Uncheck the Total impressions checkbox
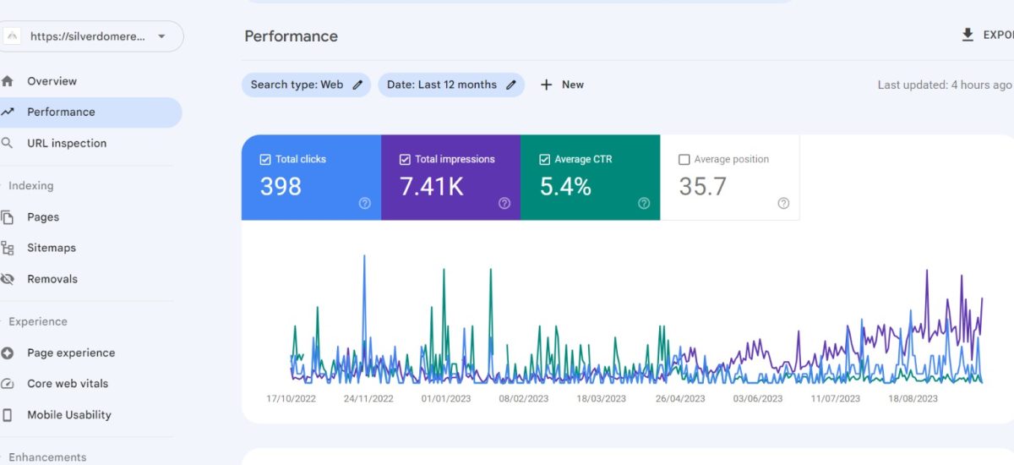This screenshot has width=1014, height=465. (405, 159)
